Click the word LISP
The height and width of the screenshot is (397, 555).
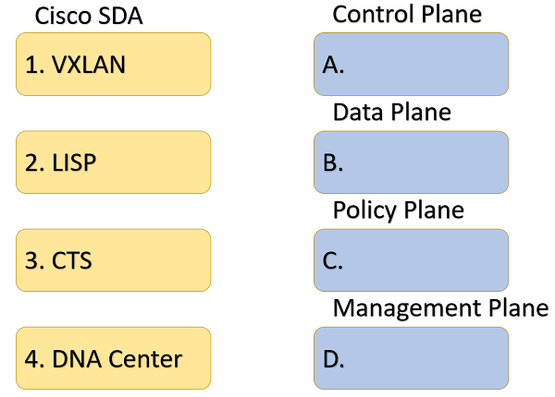pyautogui.click(x=74, y=162)
